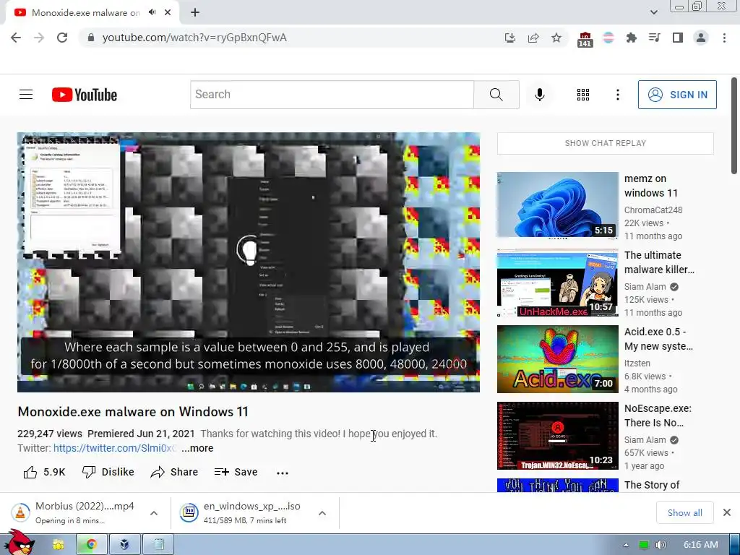
Task: Open Acid.exe 0.5 video thumbnail
Action: click(x=557, y=359)
